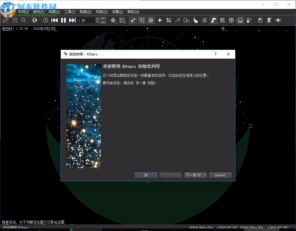Select the pointing crosshair focus tool
Screen dimensions: 296x231
113,20
